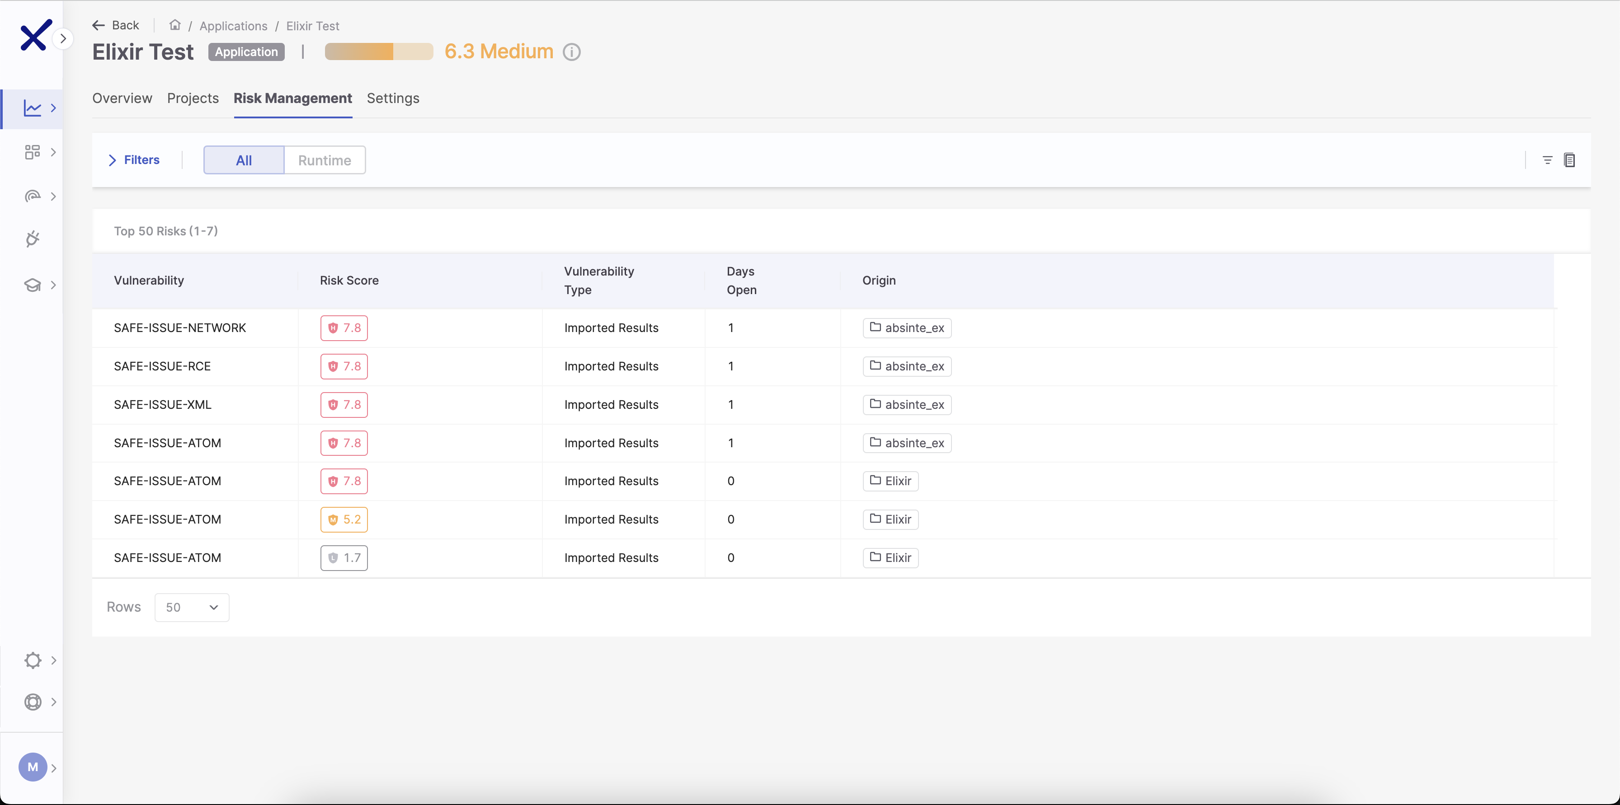The width and height of the screenshot is (1620, 805).
Task: Click Imported Results in the 5.2 score row
Action: (x=611, y=519)
